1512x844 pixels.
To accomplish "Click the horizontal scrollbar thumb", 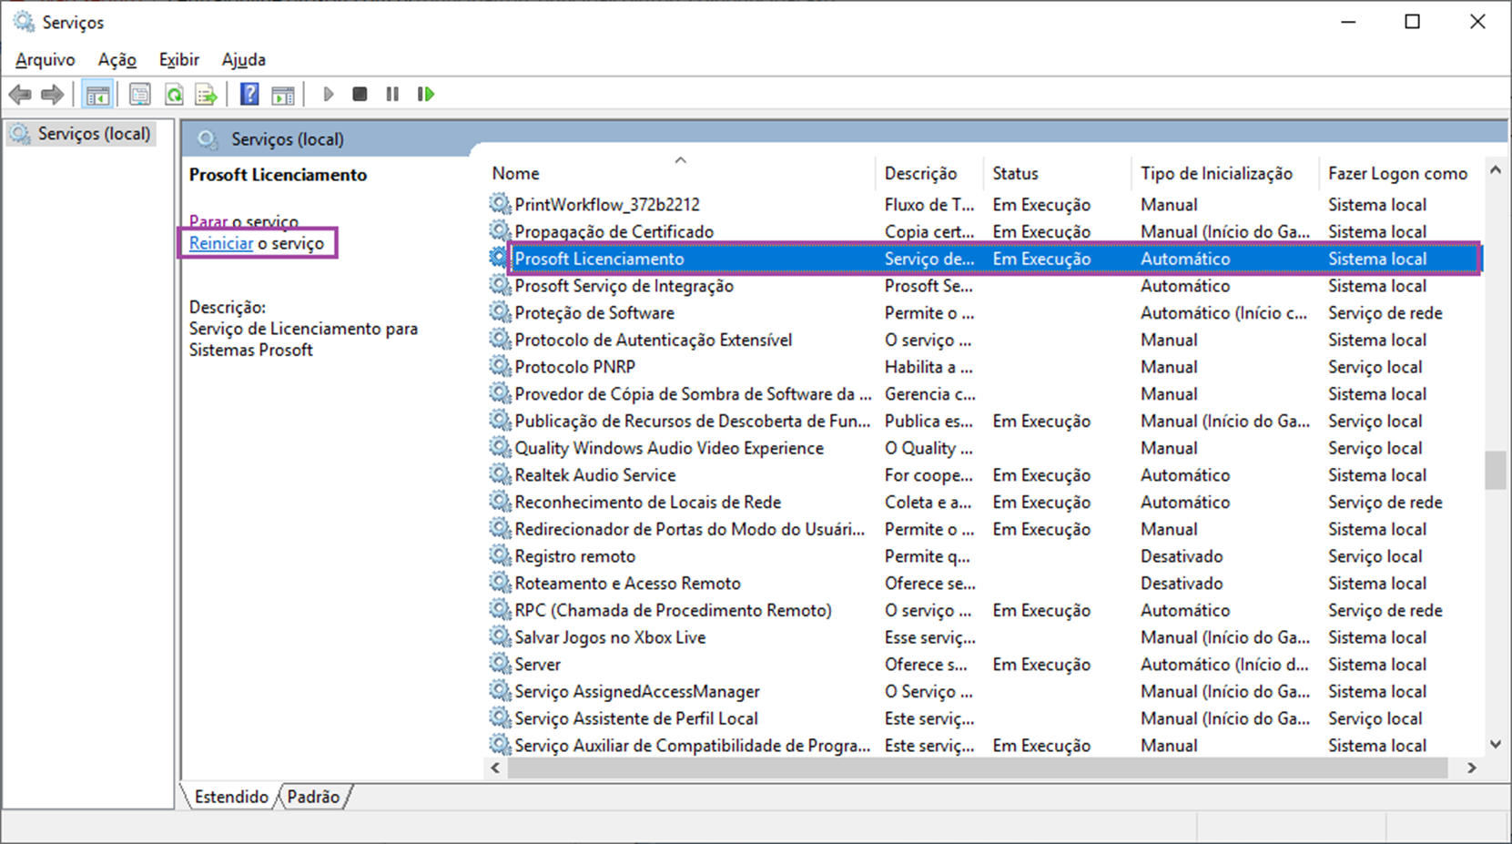I will tap(977, 768).
